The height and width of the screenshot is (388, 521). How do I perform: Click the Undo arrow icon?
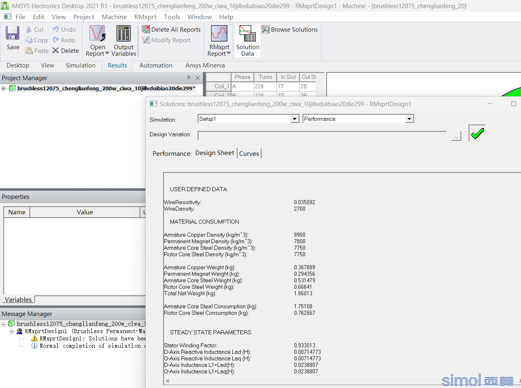56,29
